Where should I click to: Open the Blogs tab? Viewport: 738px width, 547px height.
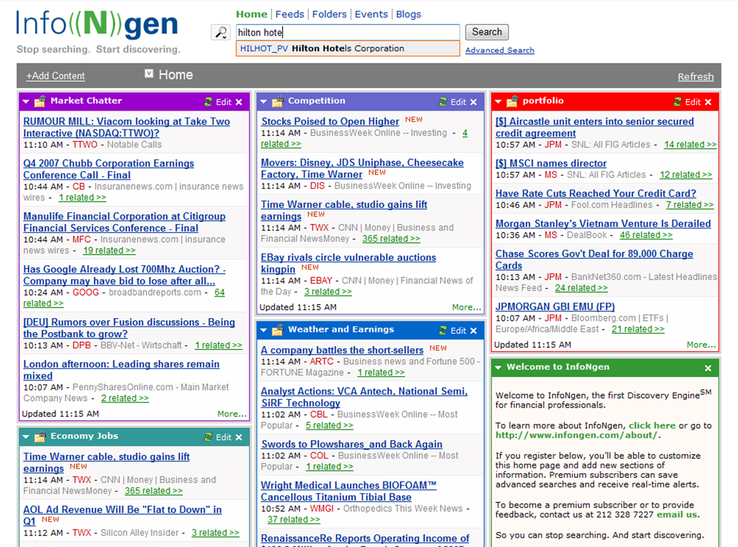tap(408, 14)
